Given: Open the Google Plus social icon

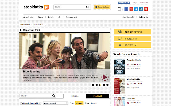Looking at the screenshot, I should pyautogui.click(x=131, y=9).
